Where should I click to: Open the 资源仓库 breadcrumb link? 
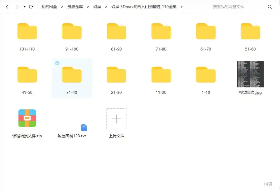[74, 6]
